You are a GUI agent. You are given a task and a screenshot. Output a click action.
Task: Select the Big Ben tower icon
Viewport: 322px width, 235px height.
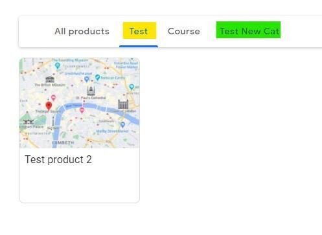[53, 122]
